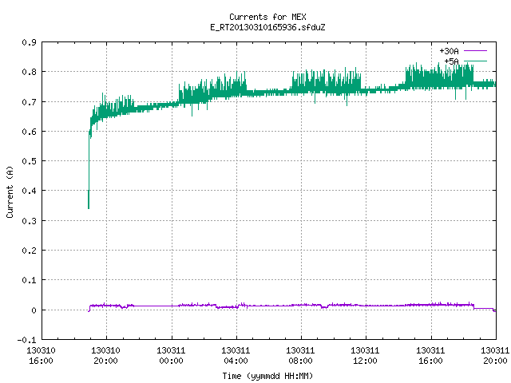Click the chart title "Currents for MEX"
This screenshot has height=383, width=511.
pyautogui.click(x=267, y=17)
